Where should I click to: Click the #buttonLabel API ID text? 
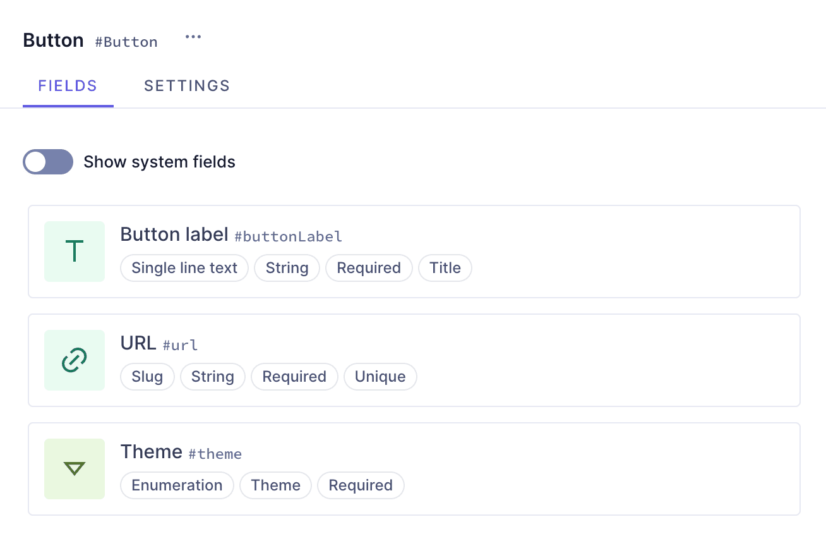pyautogui.click(x=288, y=236)
